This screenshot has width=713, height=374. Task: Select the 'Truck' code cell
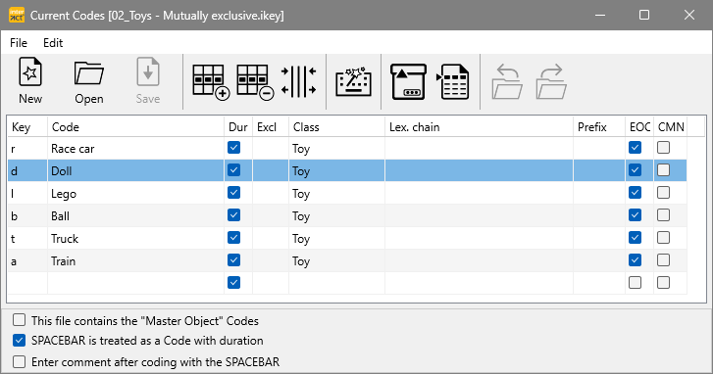coord(136,238)
